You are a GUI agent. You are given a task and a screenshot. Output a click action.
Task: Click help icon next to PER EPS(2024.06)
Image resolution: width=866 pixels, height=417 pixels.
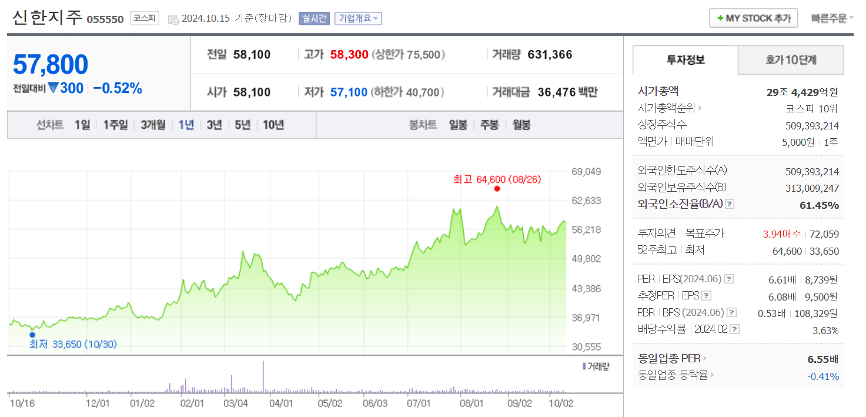(x=730, y=279)
